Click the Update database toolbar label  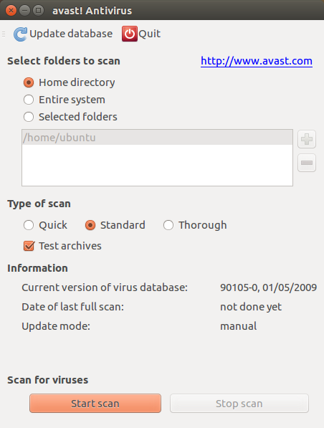[x=71, y=34]
